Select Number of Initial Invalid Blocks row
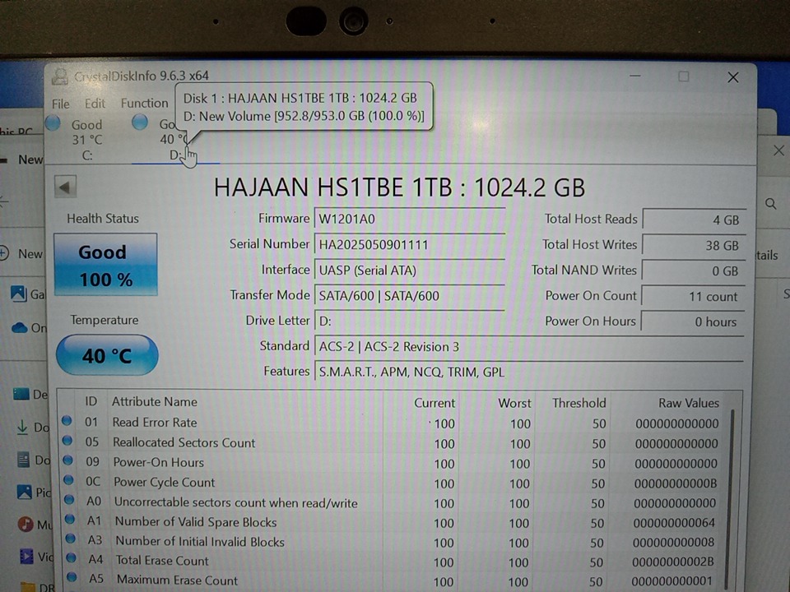790x592 pixels. click(393, 542)
